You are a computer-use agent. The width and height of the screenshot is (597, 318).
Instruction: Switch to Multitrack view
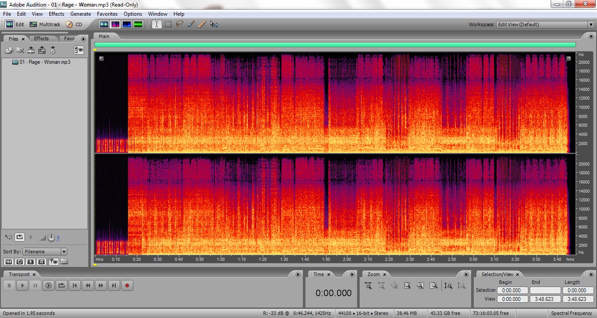45,24
